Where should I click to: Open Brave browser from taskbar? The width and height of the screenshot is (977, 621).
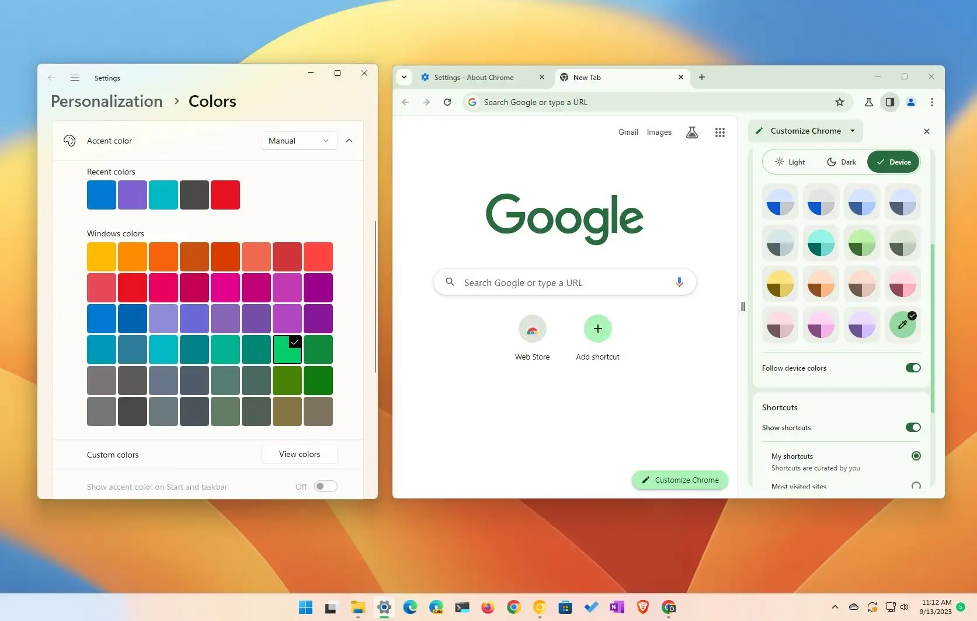tap(643, 608)
